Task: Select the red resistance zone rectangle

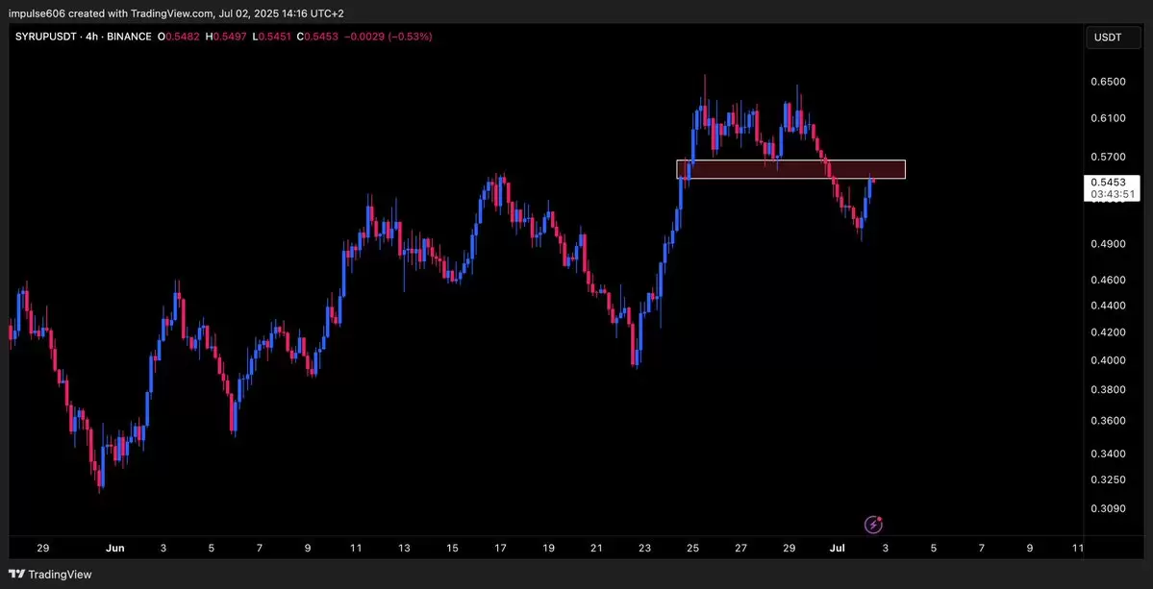Action: coord(790,170)
